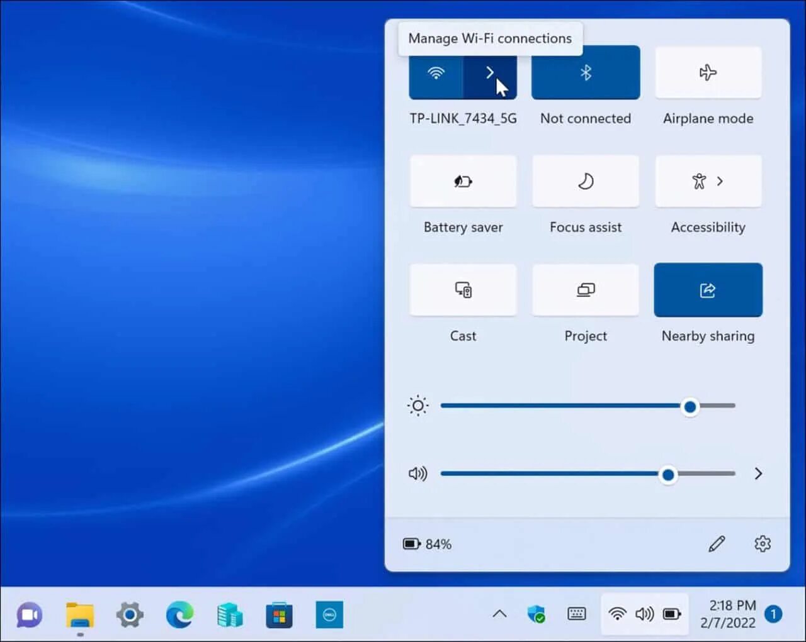
Task: Mute sound via the speaker icon
Action: tap(418, 473)
